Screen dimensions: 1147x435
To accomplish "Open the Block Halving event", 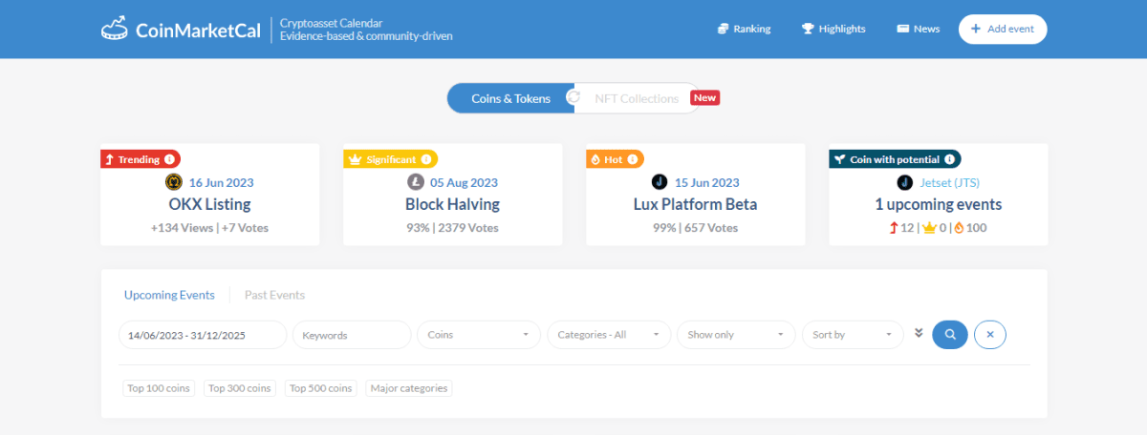I will [x=452, y=204].
